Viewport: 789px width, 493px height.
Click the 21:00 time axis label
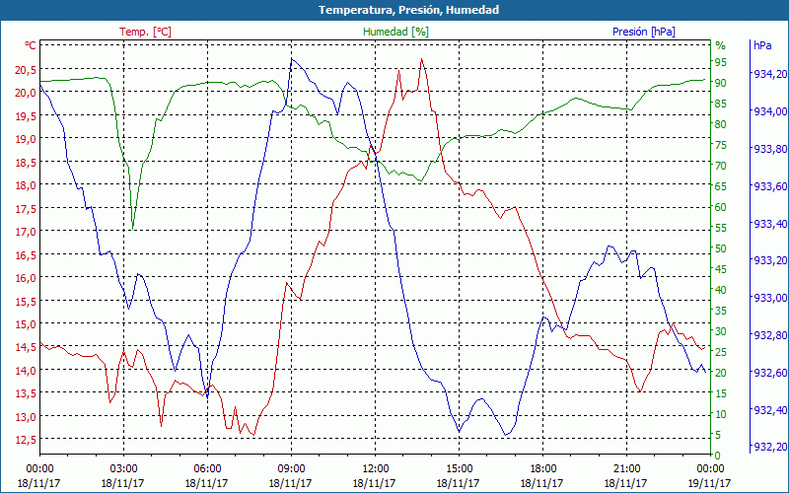click(626, 469)
